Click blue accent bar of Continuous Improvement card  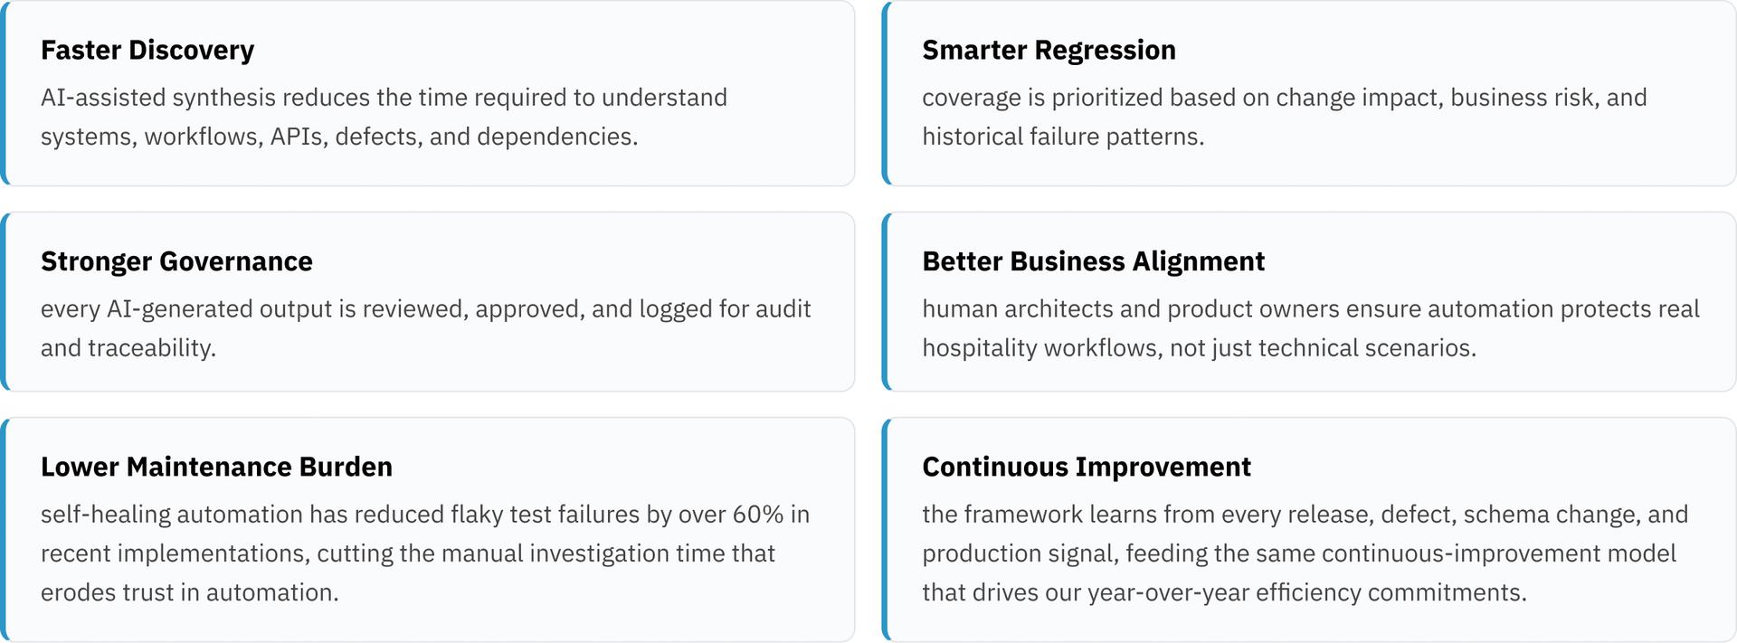[886, 529]
